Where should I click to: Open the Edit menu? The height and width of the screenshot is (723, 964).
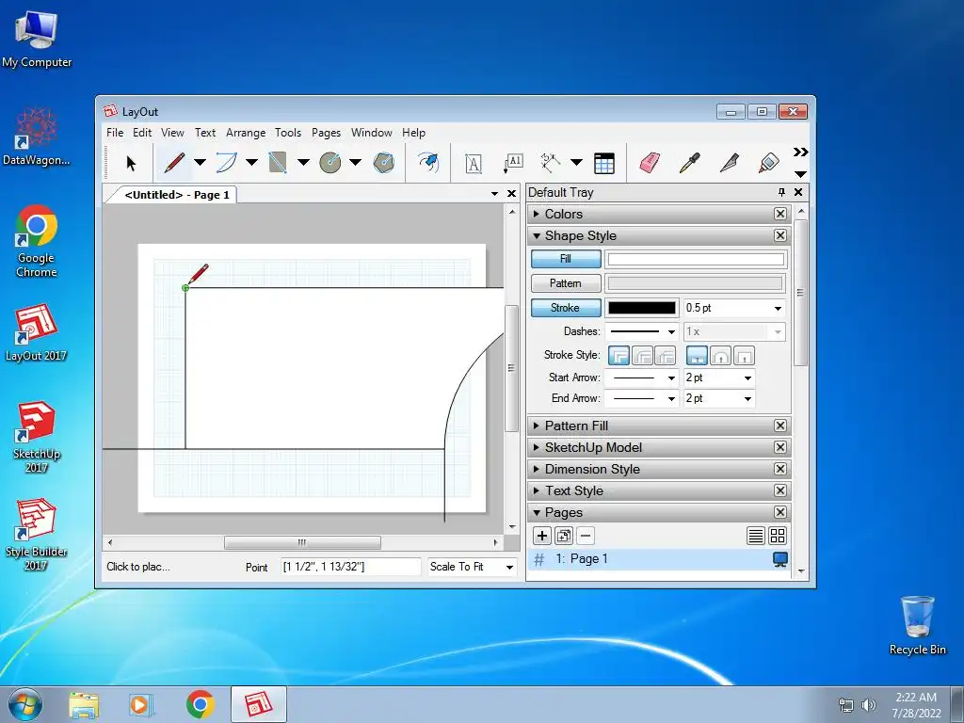click(142, 133)
